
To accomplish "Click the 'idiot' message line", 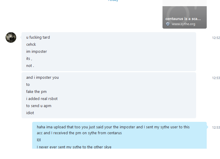I will click(x=30, y=113).
